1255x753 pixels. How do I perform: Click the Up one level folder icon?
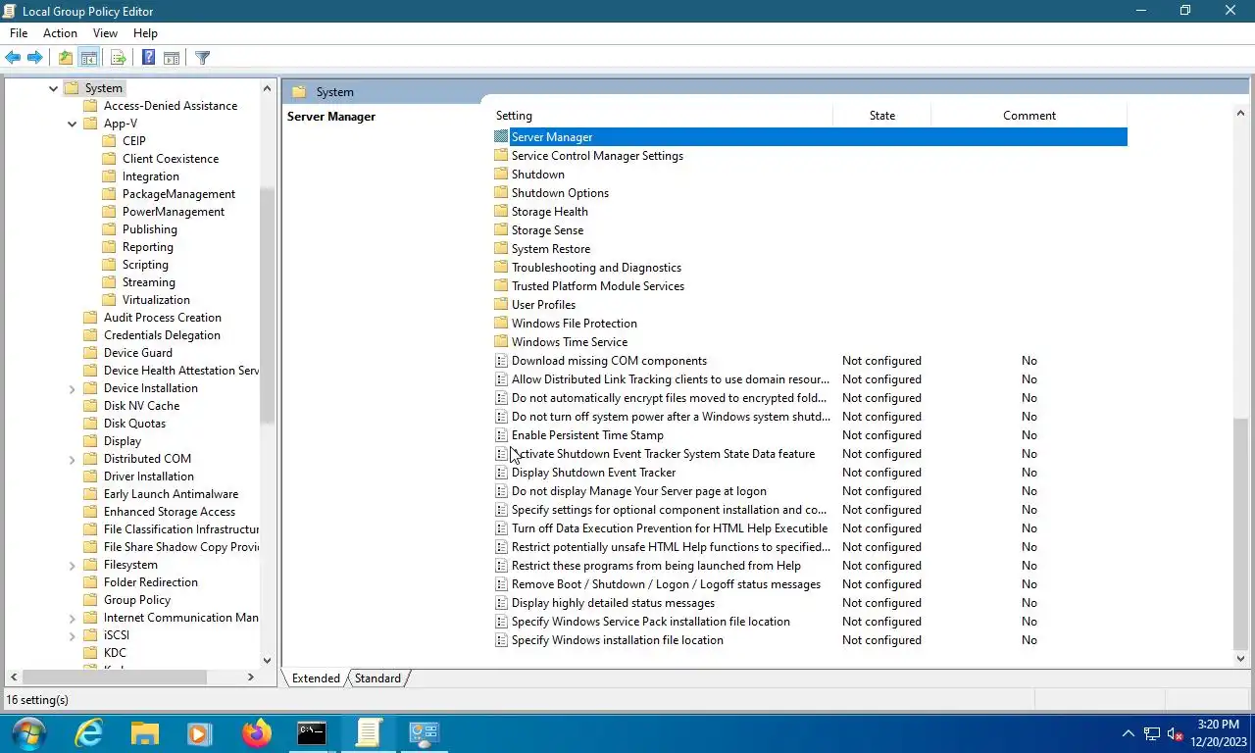65,58
